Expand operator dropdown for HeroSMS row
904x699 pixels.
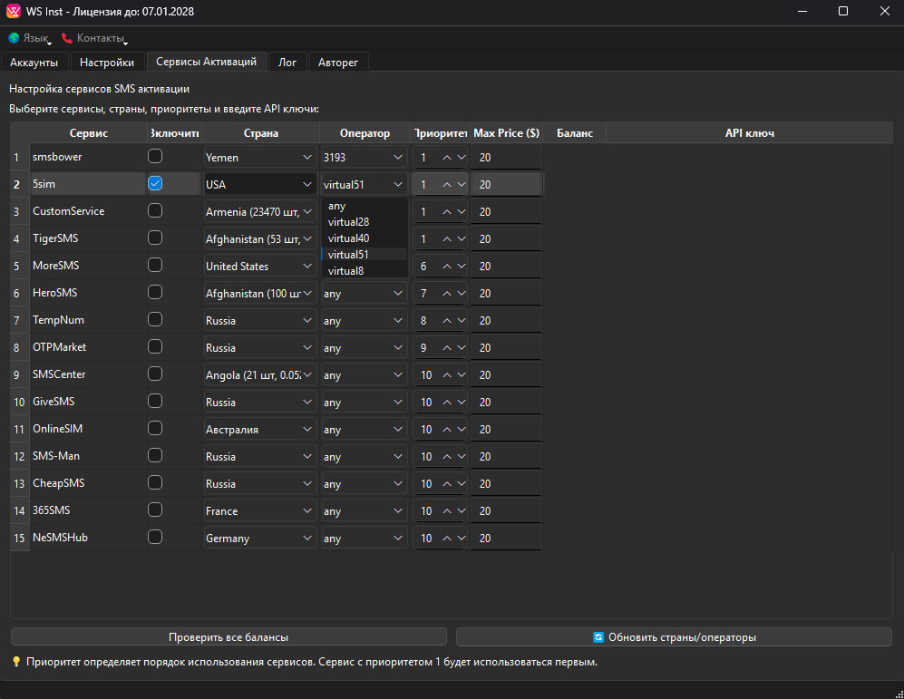pyautogui.click(x=363, y=294)
